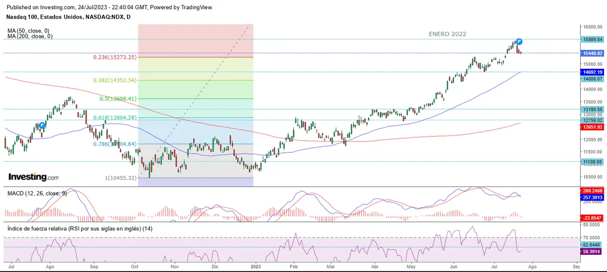Click the MA (200, close, 0) legend
Viewport: 607px width, 272px height.
30,36
